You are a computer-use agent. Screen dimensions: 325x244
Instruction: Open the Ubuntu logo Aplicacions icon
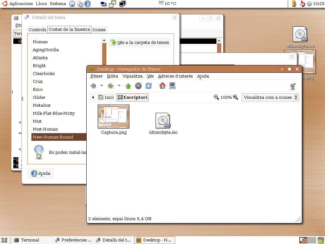point(4,3)
